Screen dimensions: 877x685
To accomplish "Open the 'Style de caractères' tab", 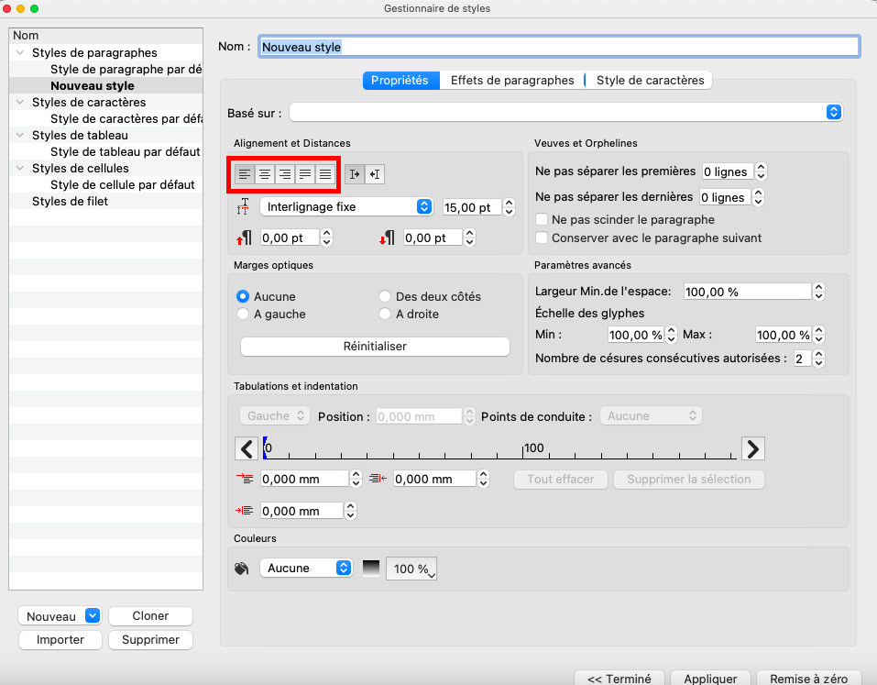I will point(650,81).
